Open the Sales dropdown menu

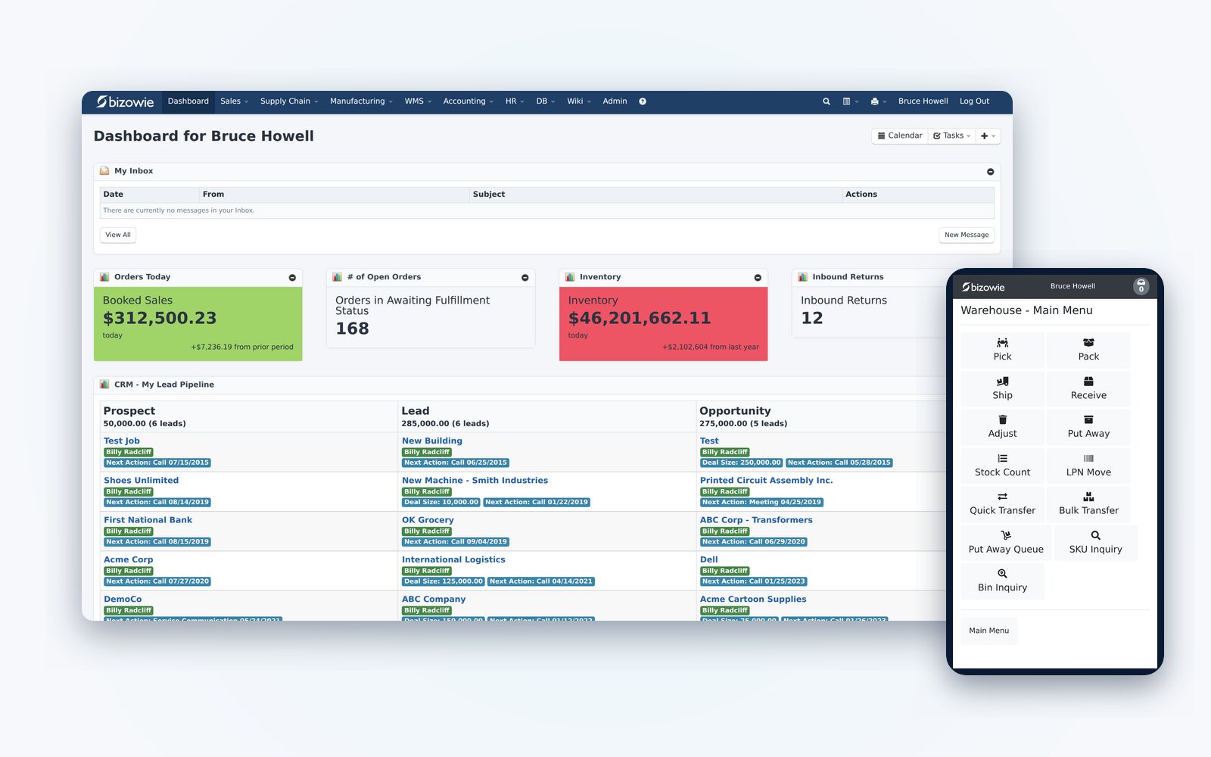234,101
